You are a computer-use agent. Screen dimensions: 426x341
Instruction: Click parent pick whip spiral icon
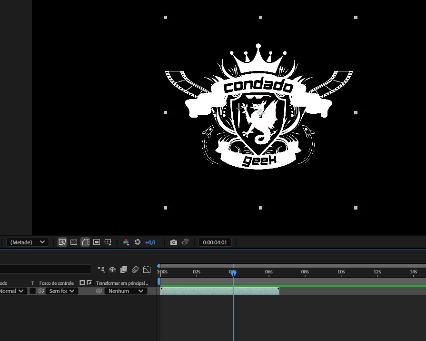pos(99,291)
